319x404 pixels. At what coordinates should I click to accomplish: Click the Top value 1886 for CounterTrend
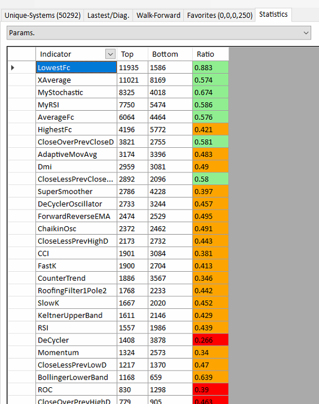[x=132, y=278]
